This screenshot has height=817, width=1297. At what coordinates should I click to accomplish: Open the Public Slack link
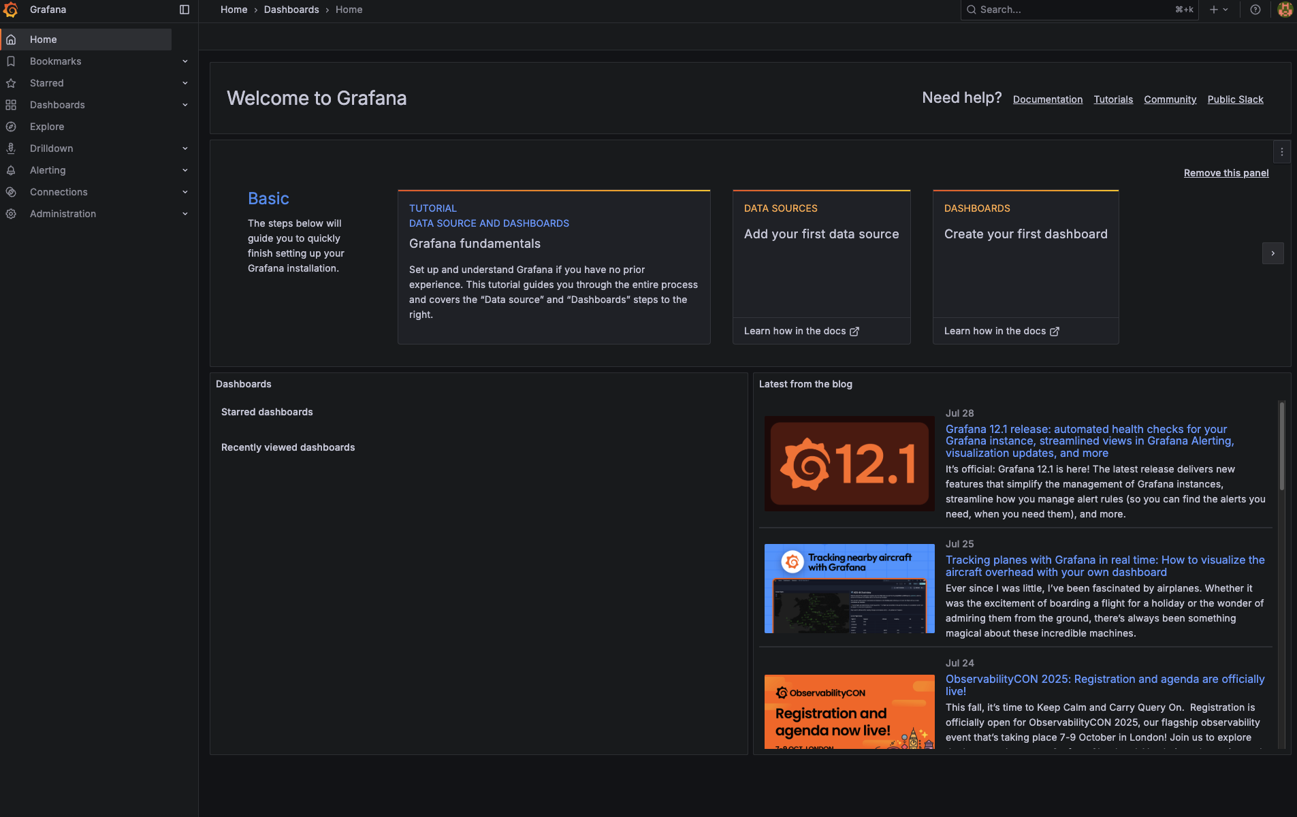pyautogui.click(x=1235, y=99)
